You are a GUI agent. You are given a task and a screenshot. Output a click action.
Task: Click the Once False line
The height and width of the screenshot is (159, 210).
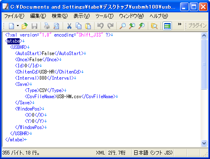(38, 60)
